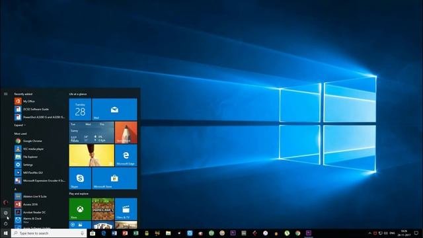Open the Films & TV tile
This screenshot has height=238, width=423.
coord(126,209)
